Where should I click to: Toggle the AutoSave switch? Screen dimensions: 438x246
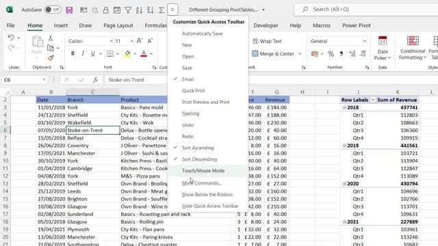[x=53, y=10]
